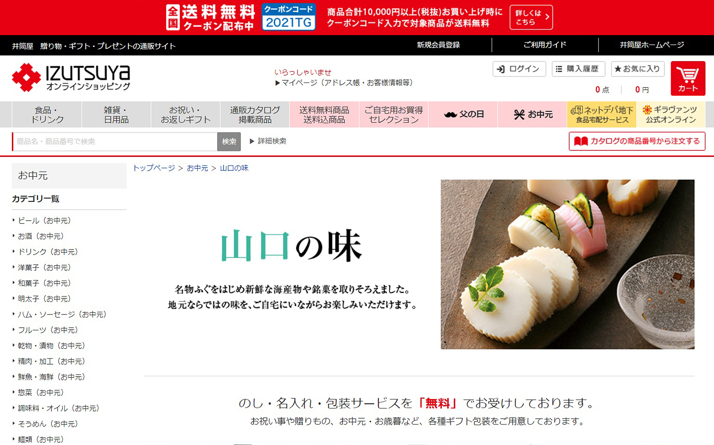
Task: Open ネットデパ地下 food delivery service
Action: point(601,114)
